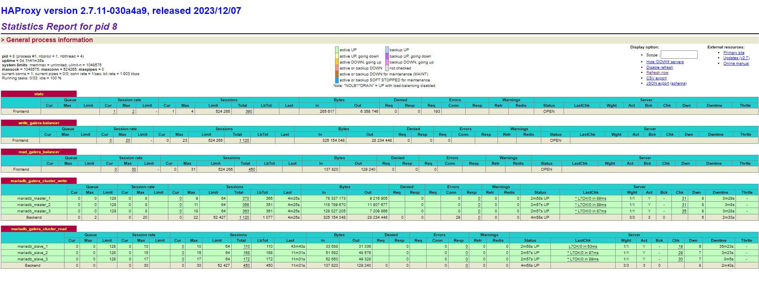The image size is (759, 287).
Task: Click bytes-in value 118 789 670
Action: coord(334,205)
